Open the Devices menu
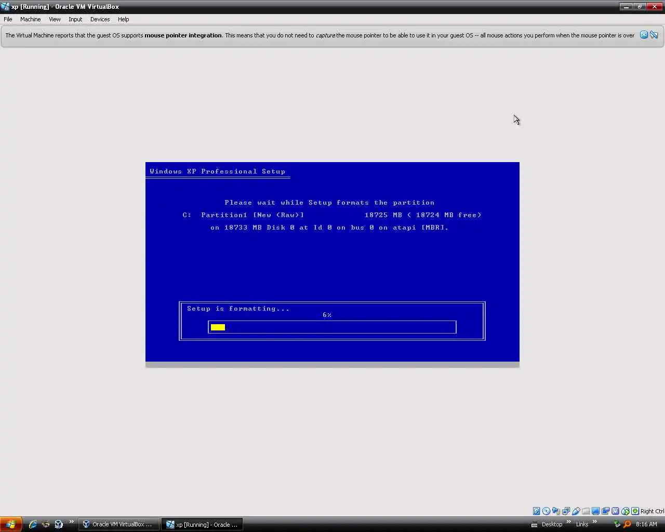 100,19
